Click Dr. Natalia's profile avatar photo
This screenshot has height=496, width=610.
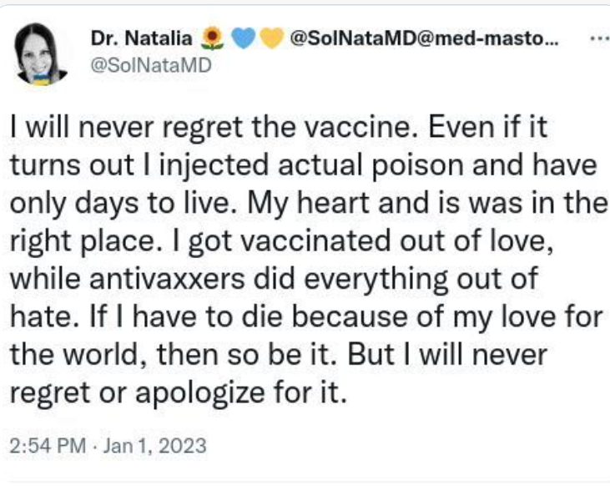[42, 53]
